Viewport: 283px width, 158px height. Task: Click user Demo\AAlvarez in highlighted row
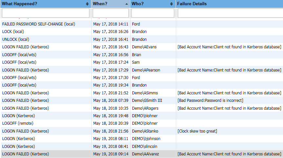tap(145, 154)
